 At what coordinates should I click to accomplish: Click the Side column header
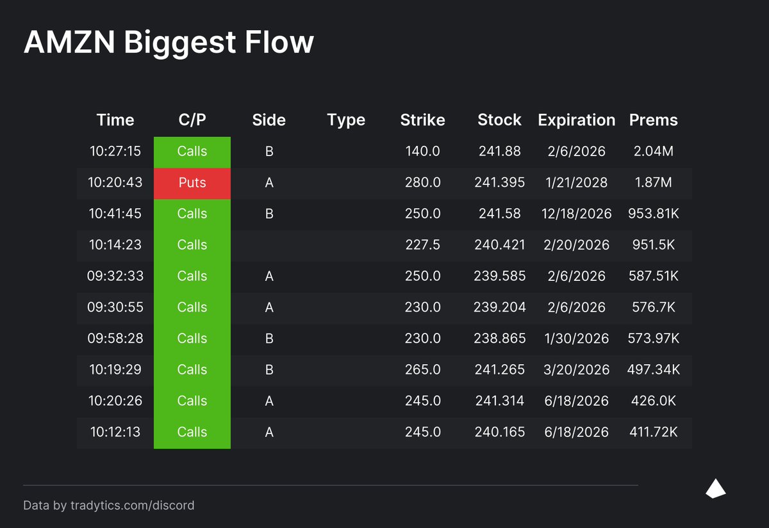[x=269, y=120]
